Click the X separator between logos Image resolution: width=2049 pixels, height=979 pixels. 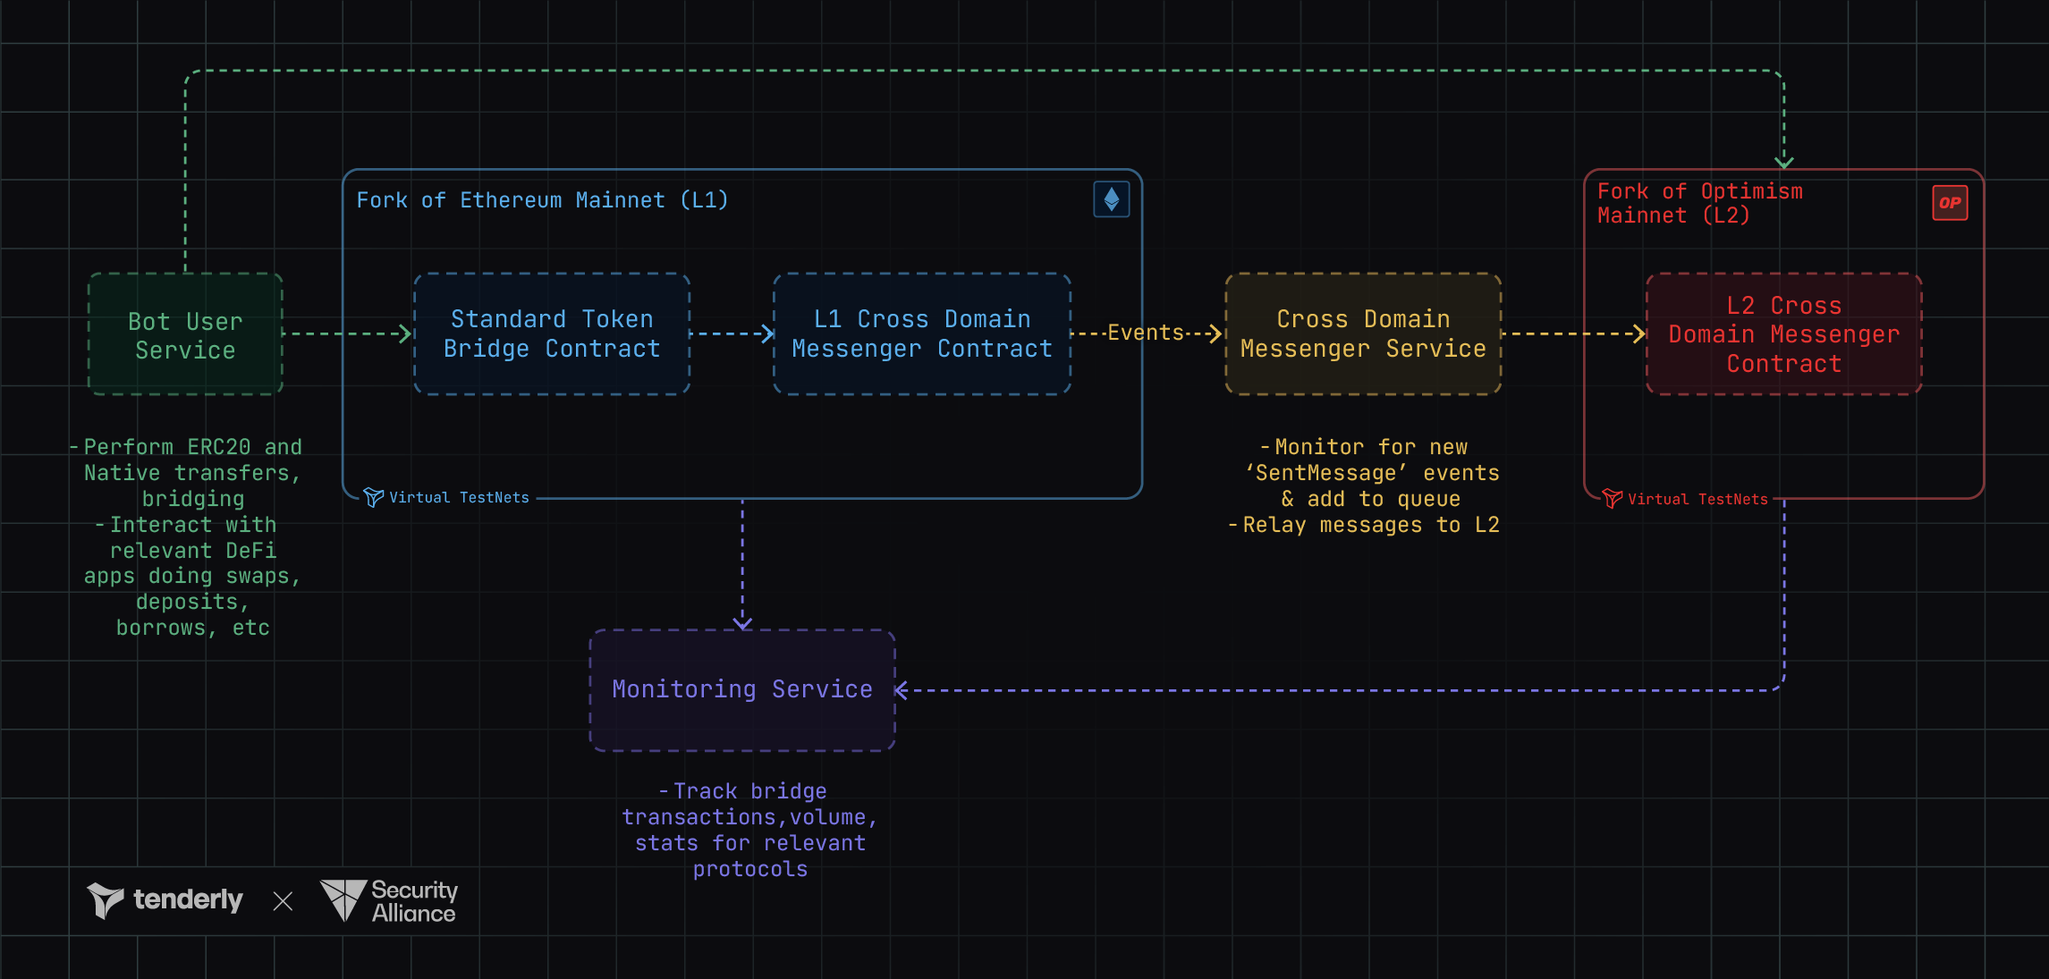(283, 900)
